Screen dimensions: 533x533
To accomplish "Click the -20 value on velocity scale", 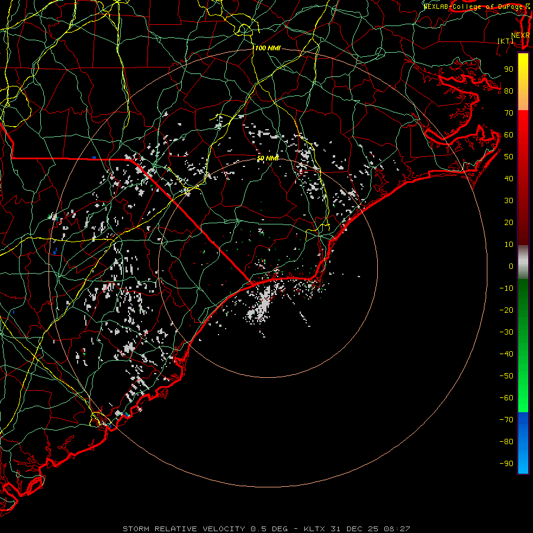I will pos(506,310).
